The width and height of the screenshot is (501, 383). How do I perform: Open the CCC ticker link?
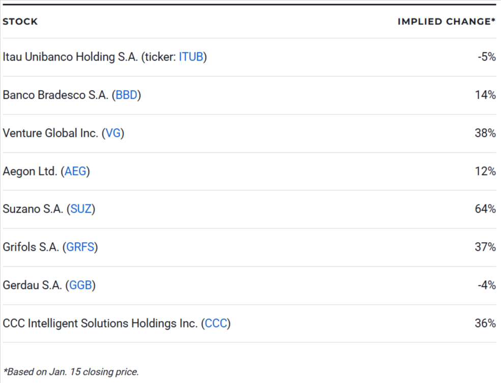[216, 323]
